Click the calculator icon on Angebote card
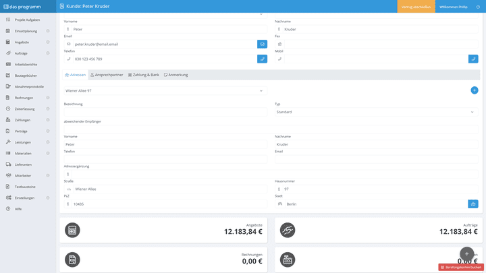 (x=72, y=230)
